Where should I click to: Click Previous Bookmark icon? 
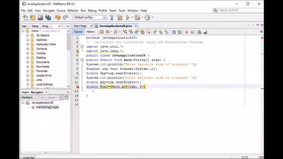click(x=155, y=32)
